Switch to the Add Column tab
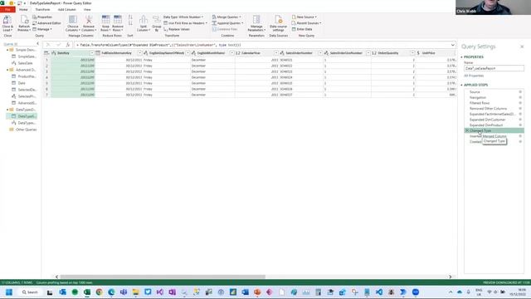Image resolution: width=531 pixels, height=299 pixels. (66, 9)
